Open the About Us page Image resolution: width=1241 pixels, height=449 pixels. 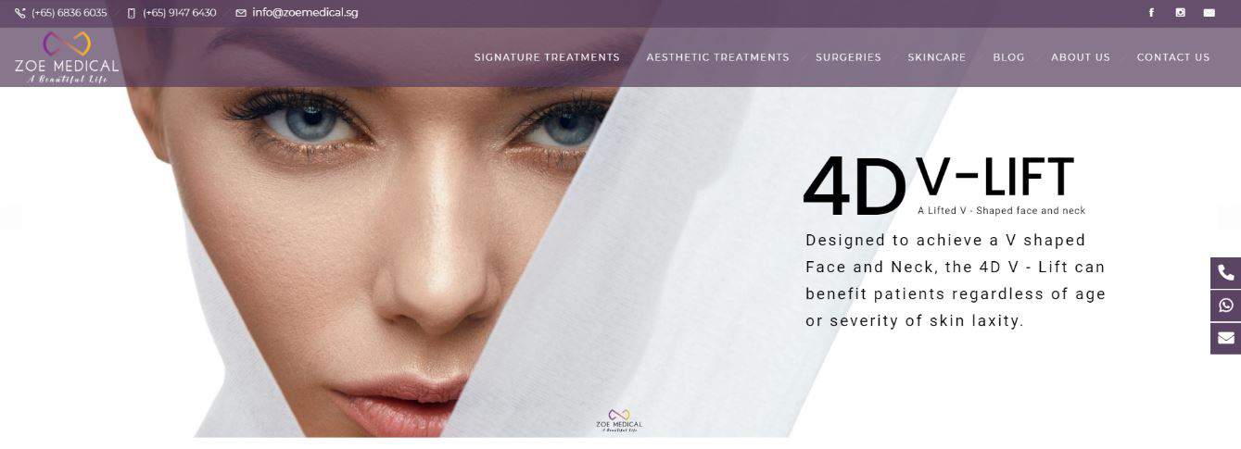coord(1080,57)
